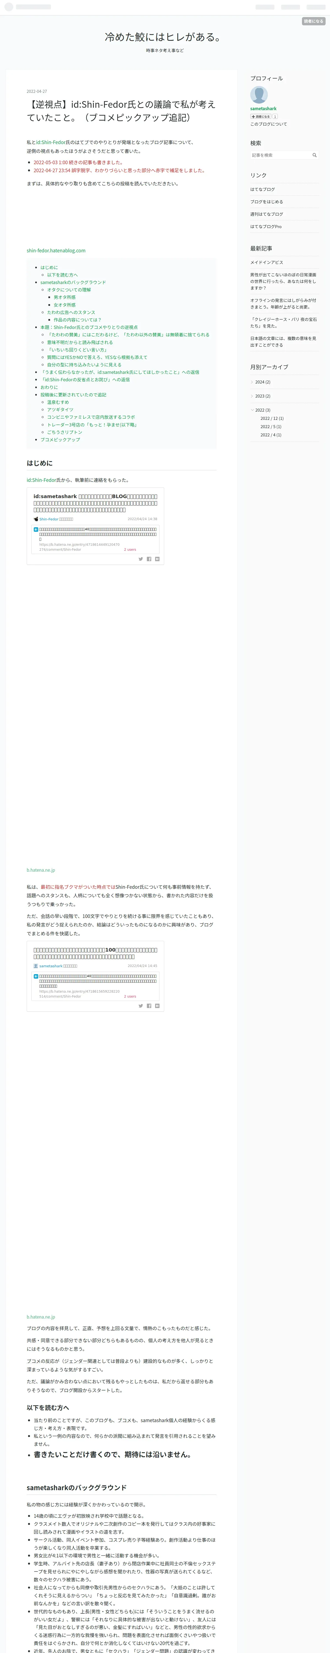The width and height of the screenshot is (330, 1653).
Task: Click the 読者になる button in the header
Action: click(313, 21)
